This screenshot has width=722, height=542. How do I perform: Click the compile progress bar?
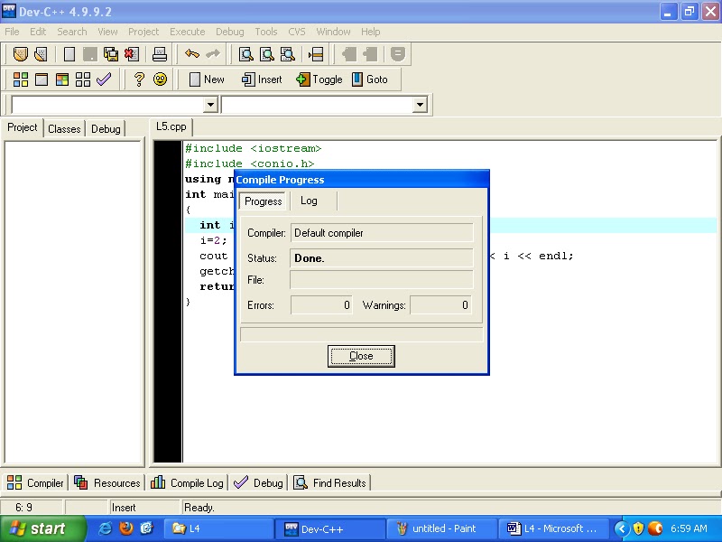[x=362, y=334]
